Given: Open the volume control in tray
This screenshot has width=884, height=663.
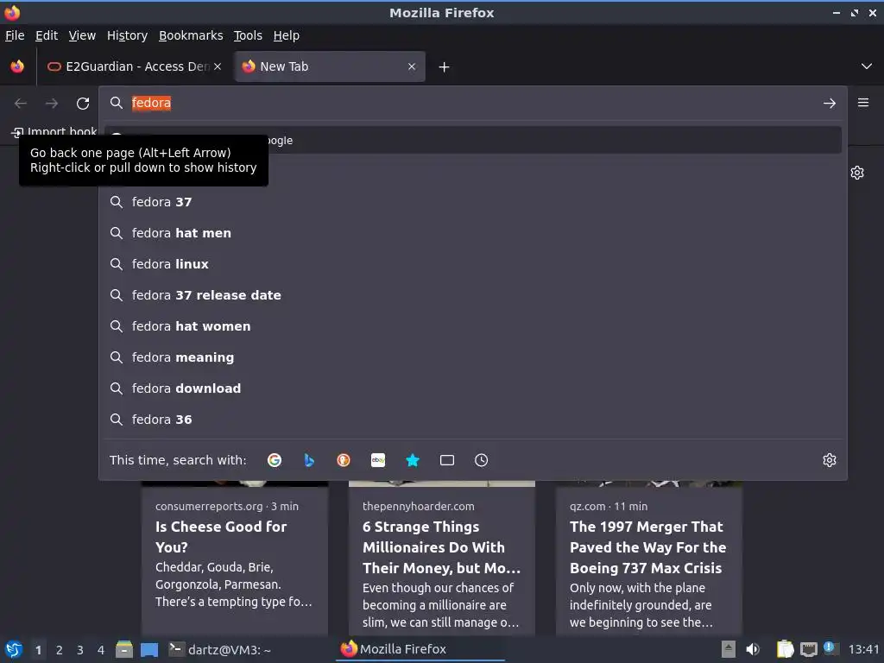Looking at the screenshot, I should pos(753,649).
